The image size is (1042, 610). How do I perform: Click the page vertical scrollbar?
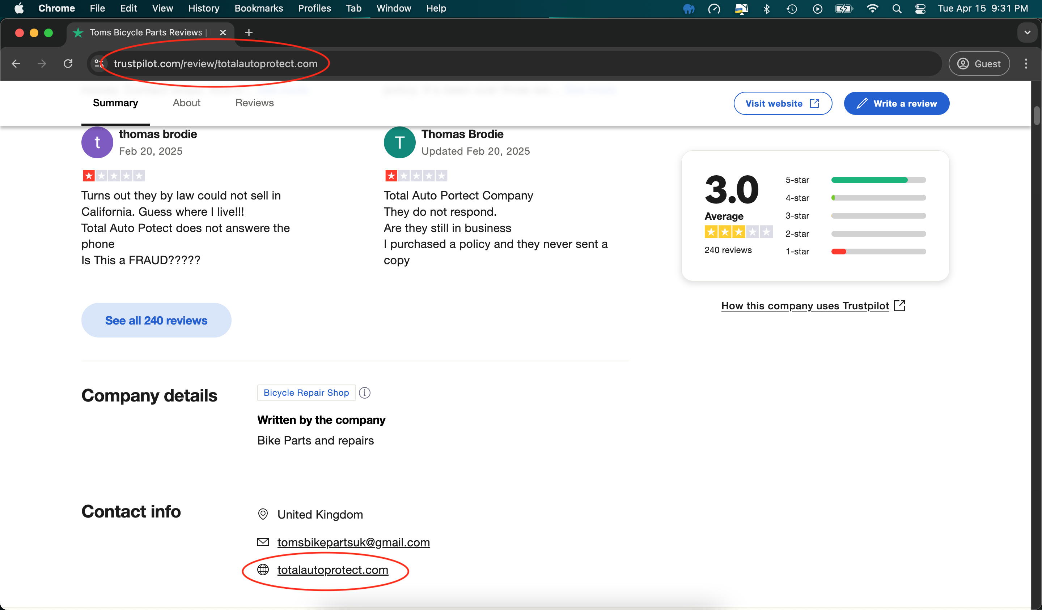tap(1036, 116)
